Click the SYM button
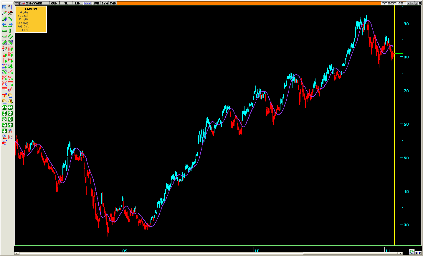 [105, 3]
